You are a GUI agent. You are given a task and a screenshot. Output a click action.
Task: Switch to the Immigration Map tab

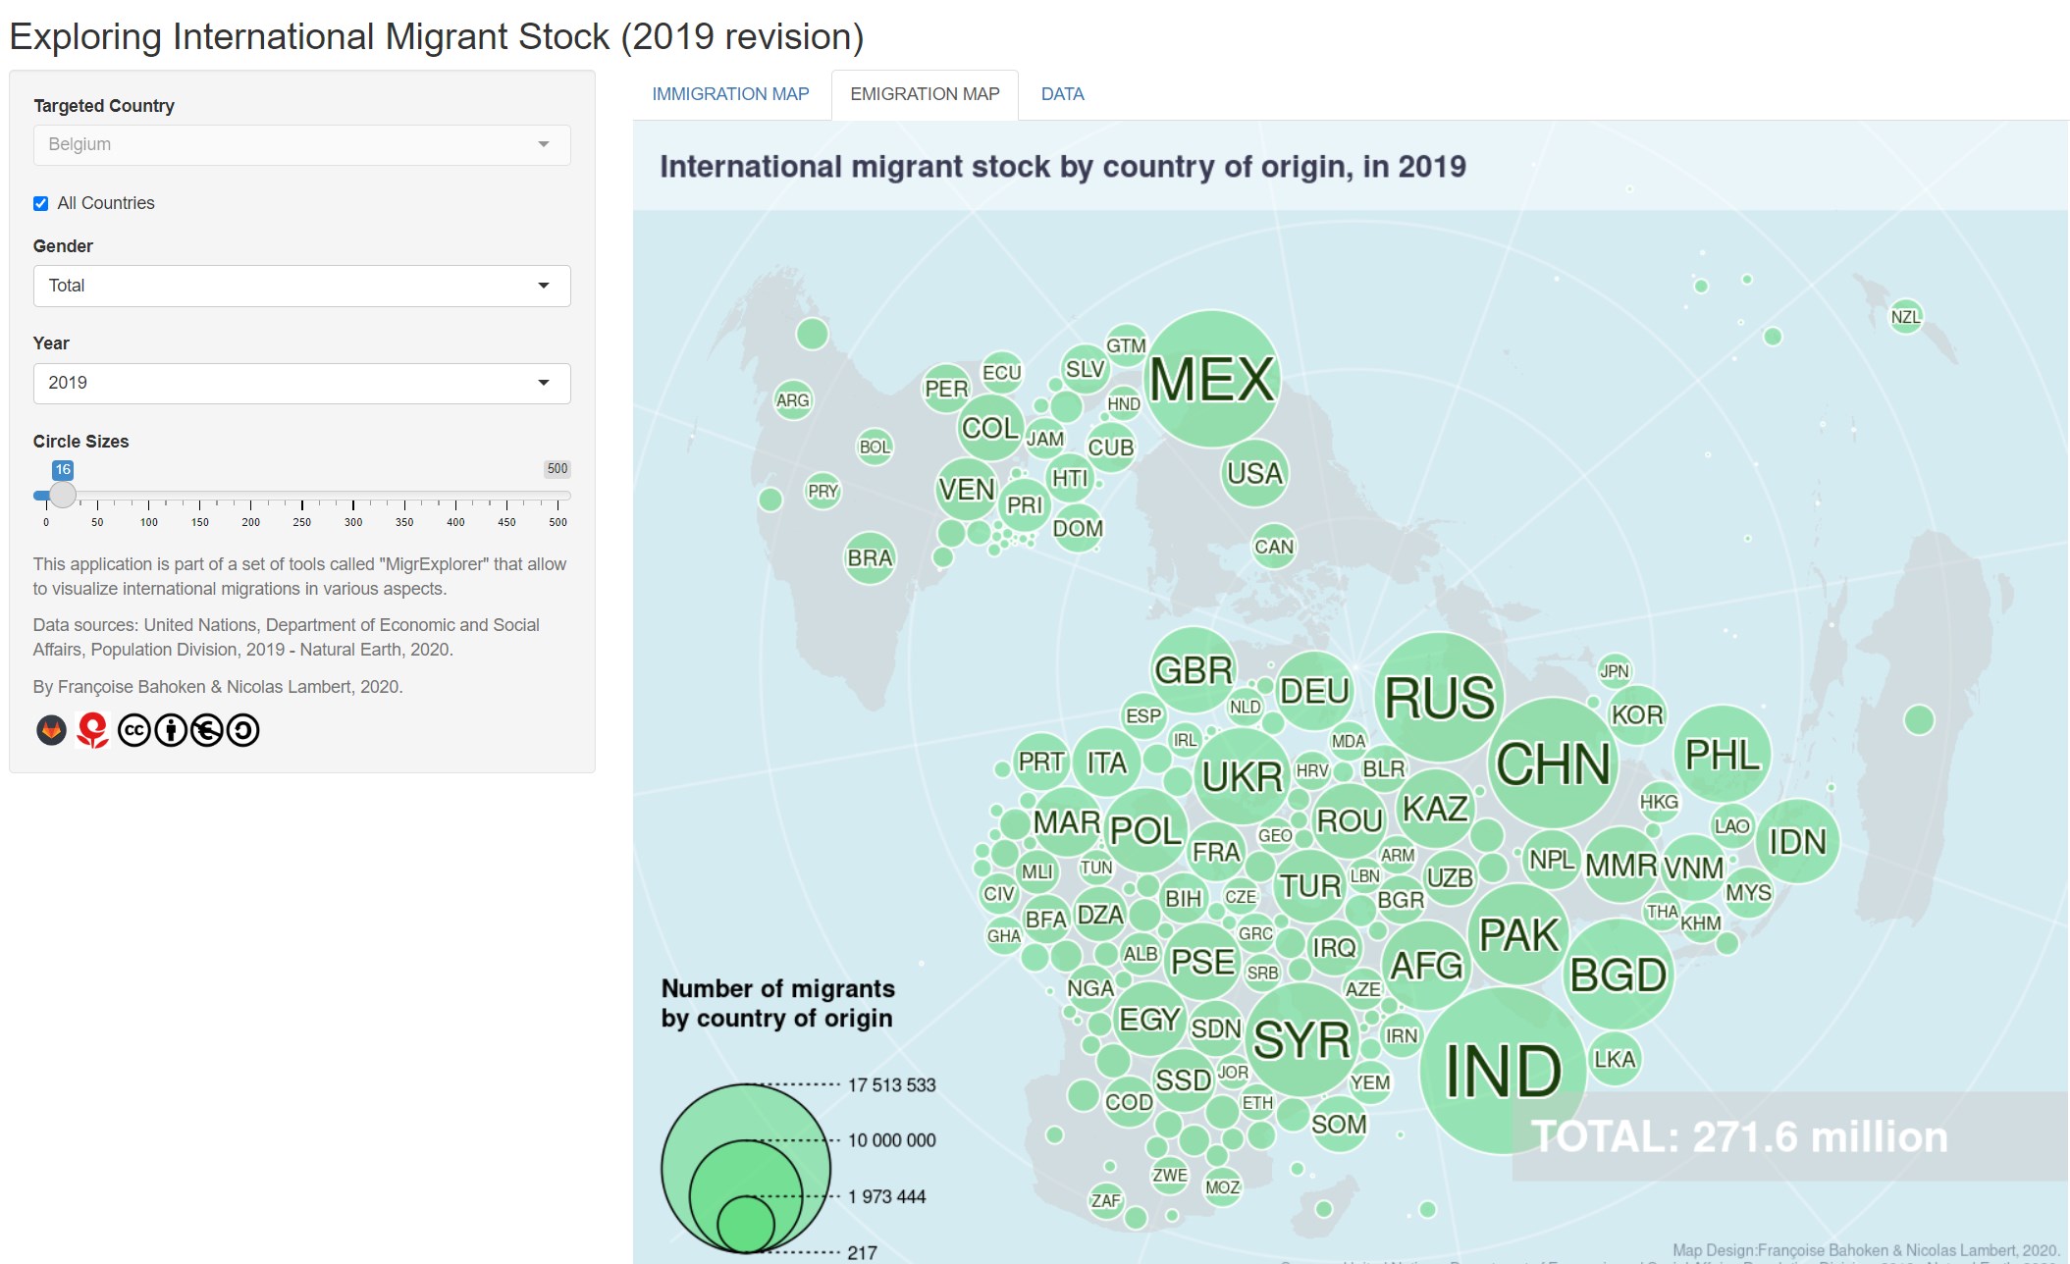730,94
